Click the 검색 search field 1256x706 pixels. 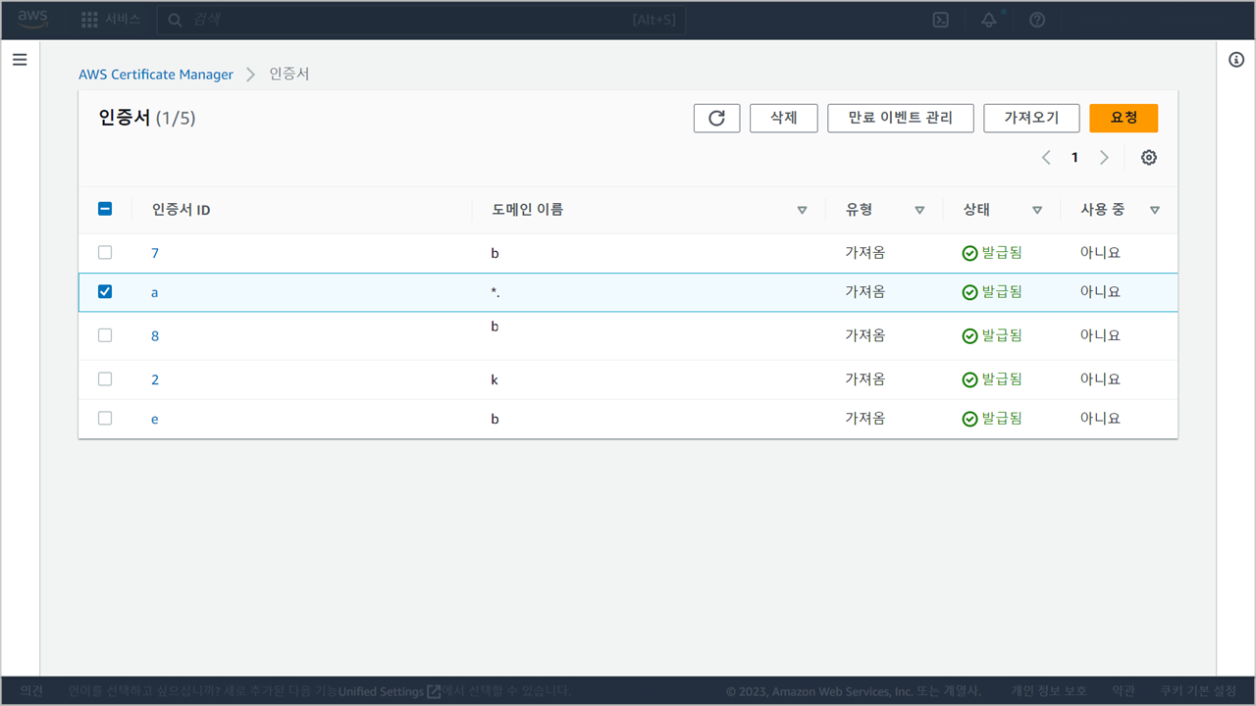pos(422,20)
